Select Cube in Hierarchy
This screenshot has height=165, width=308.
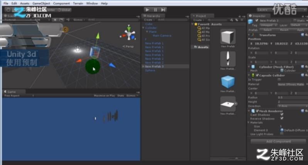149,24
